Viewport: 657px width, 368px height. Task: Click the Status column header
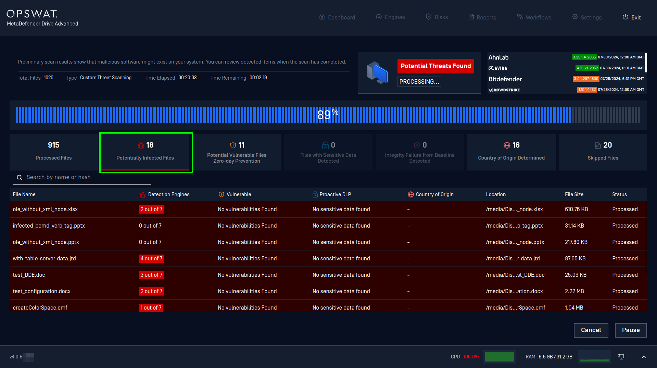click(x=619, y=194)
